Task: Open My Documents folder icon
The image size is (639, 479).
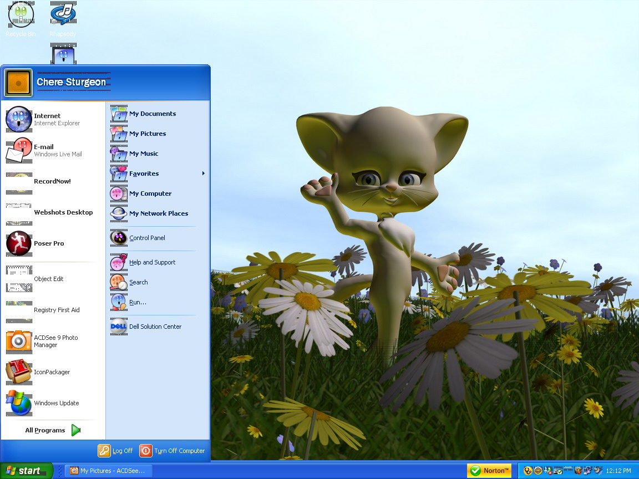Action: point(119,114)
